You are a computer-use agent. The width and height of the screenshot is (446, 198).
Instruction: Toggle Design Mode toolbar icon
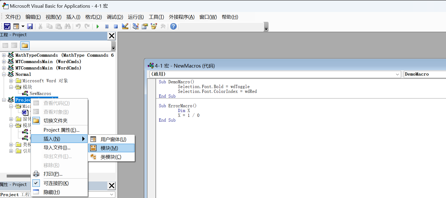(125, 26)
